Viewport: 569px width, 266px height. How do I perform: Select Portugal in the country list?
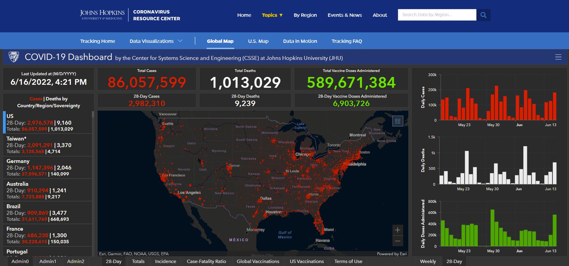[x=47, y=252]
